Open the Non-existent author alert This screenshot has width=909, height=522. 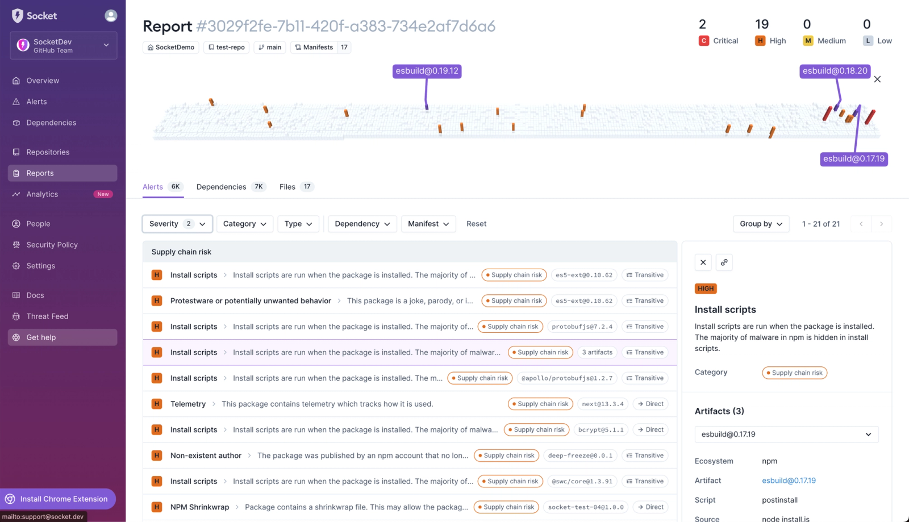(410, 456)
